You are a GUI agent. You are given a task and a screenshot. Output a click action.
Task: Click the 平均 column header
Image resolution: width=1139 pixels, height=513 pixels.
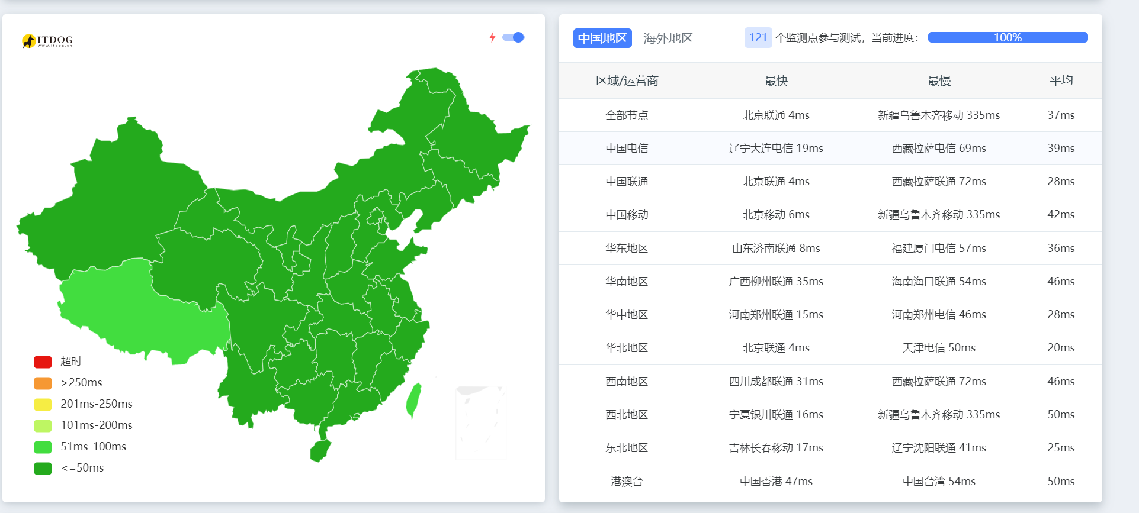[x=1061, y=80]
